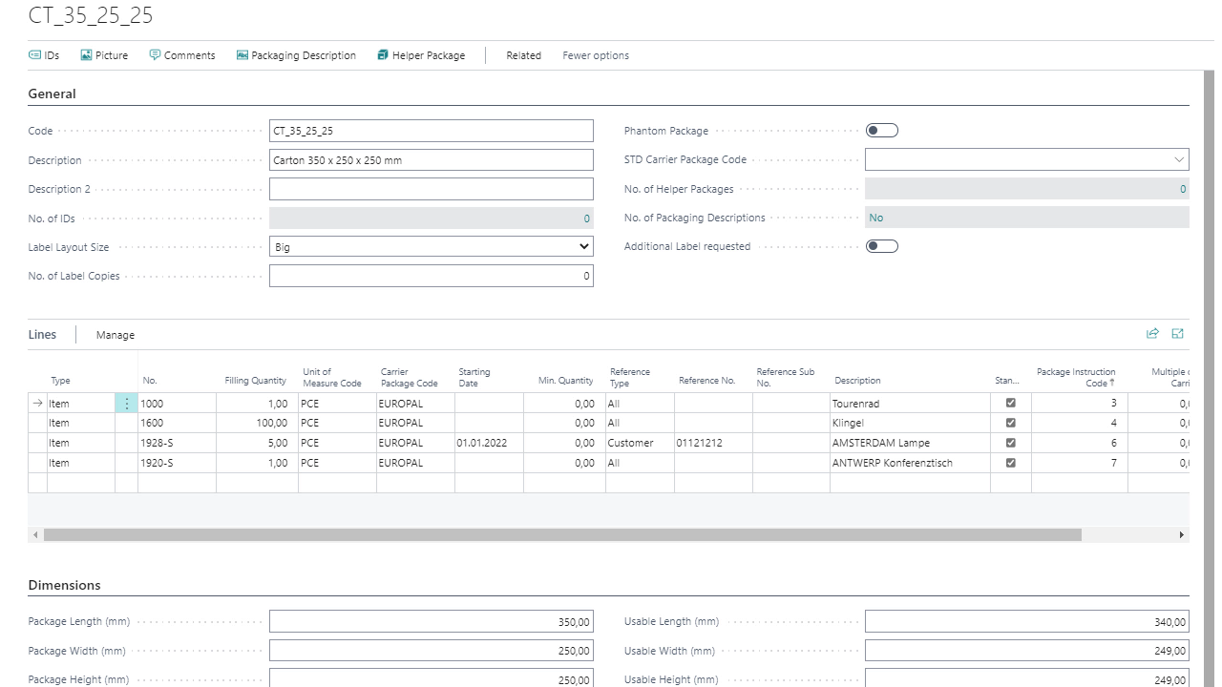1222x687 pixels.
Task: Select cell with No. 1920-S
Action: tap(177, 463)
